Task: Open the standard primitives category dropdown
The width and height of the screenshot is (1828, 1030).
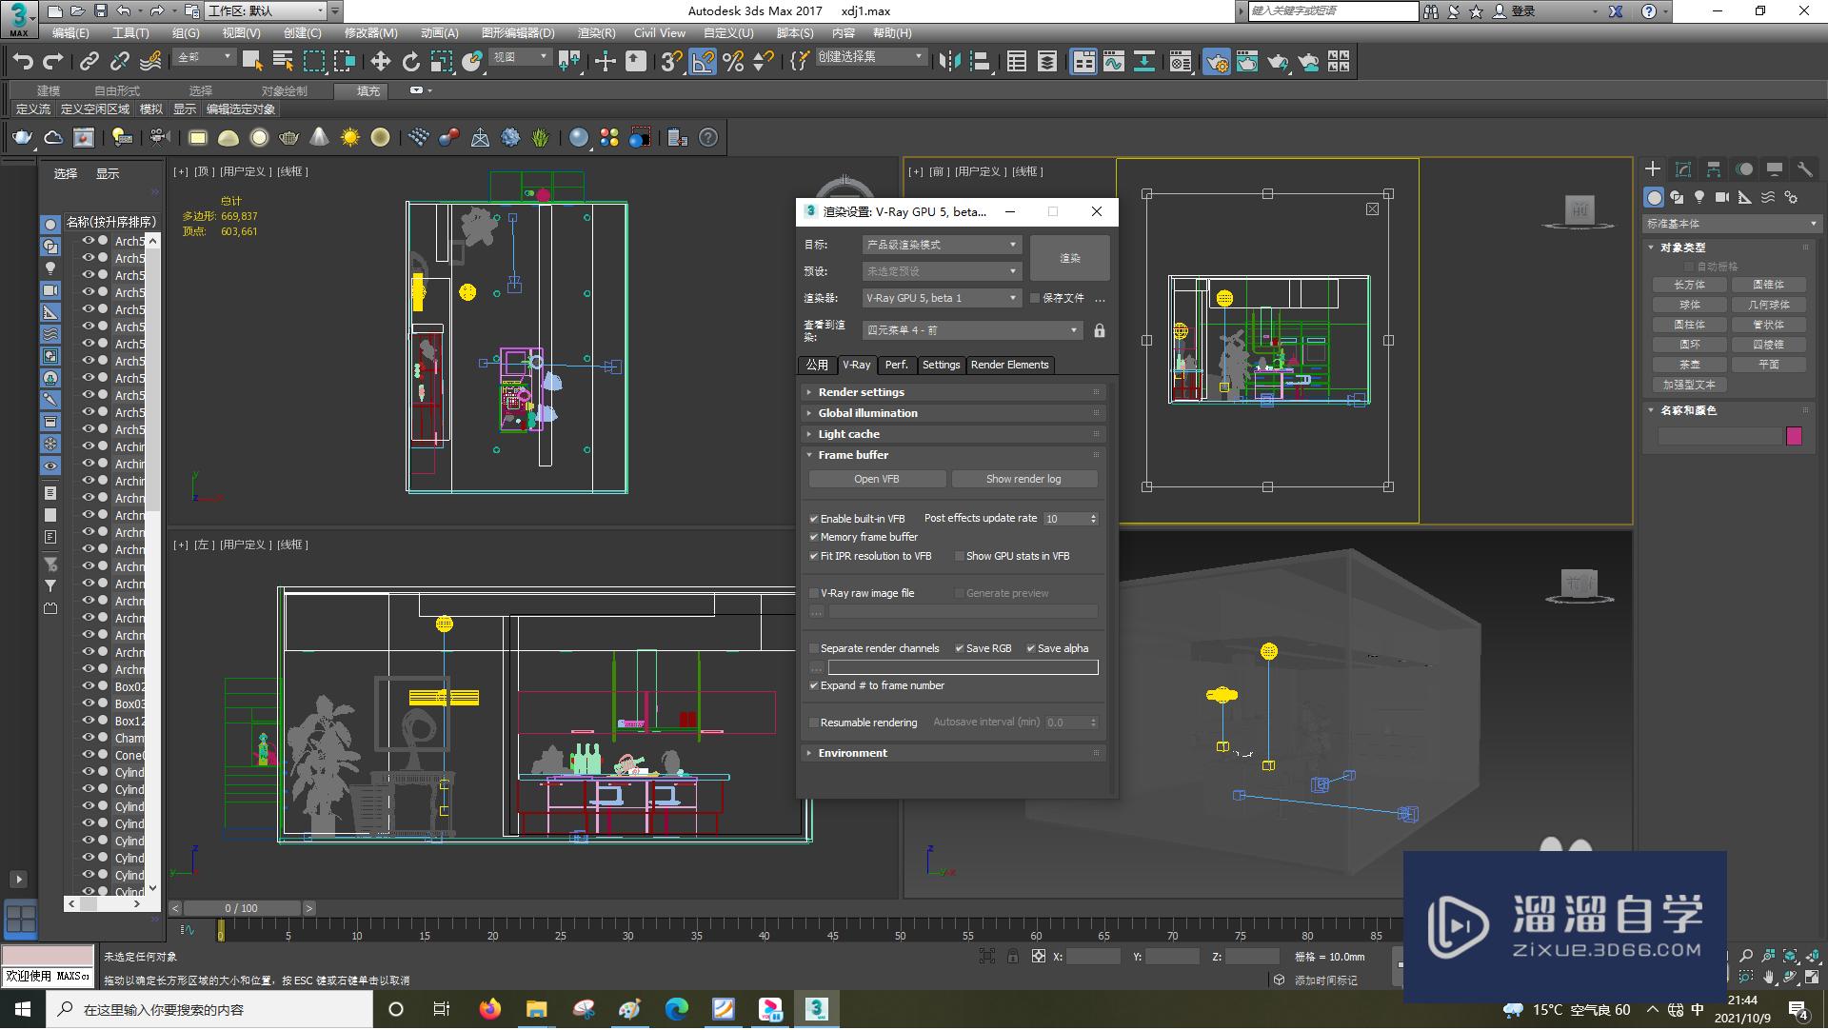Action: point(1732,224)
